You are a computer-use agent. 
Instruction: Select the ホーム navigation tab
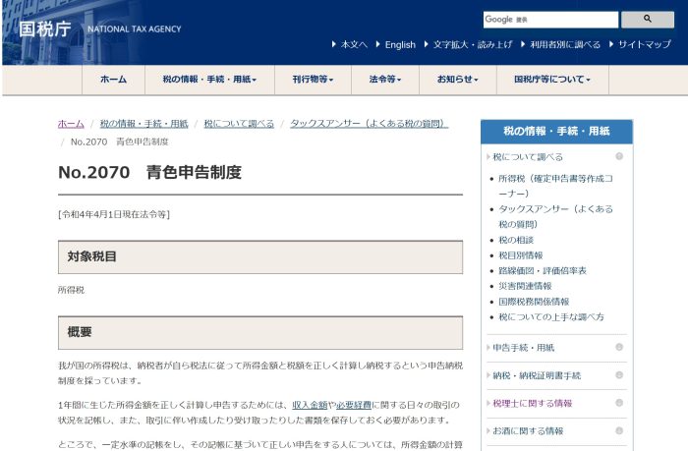pyautogui.click(x=113, y=80)
